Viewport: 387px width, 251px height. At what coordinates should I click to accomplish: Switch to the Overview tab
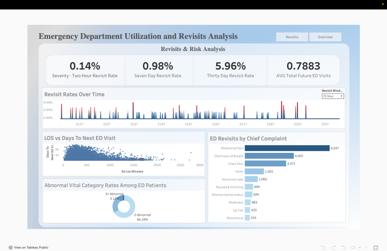(325, 37)
